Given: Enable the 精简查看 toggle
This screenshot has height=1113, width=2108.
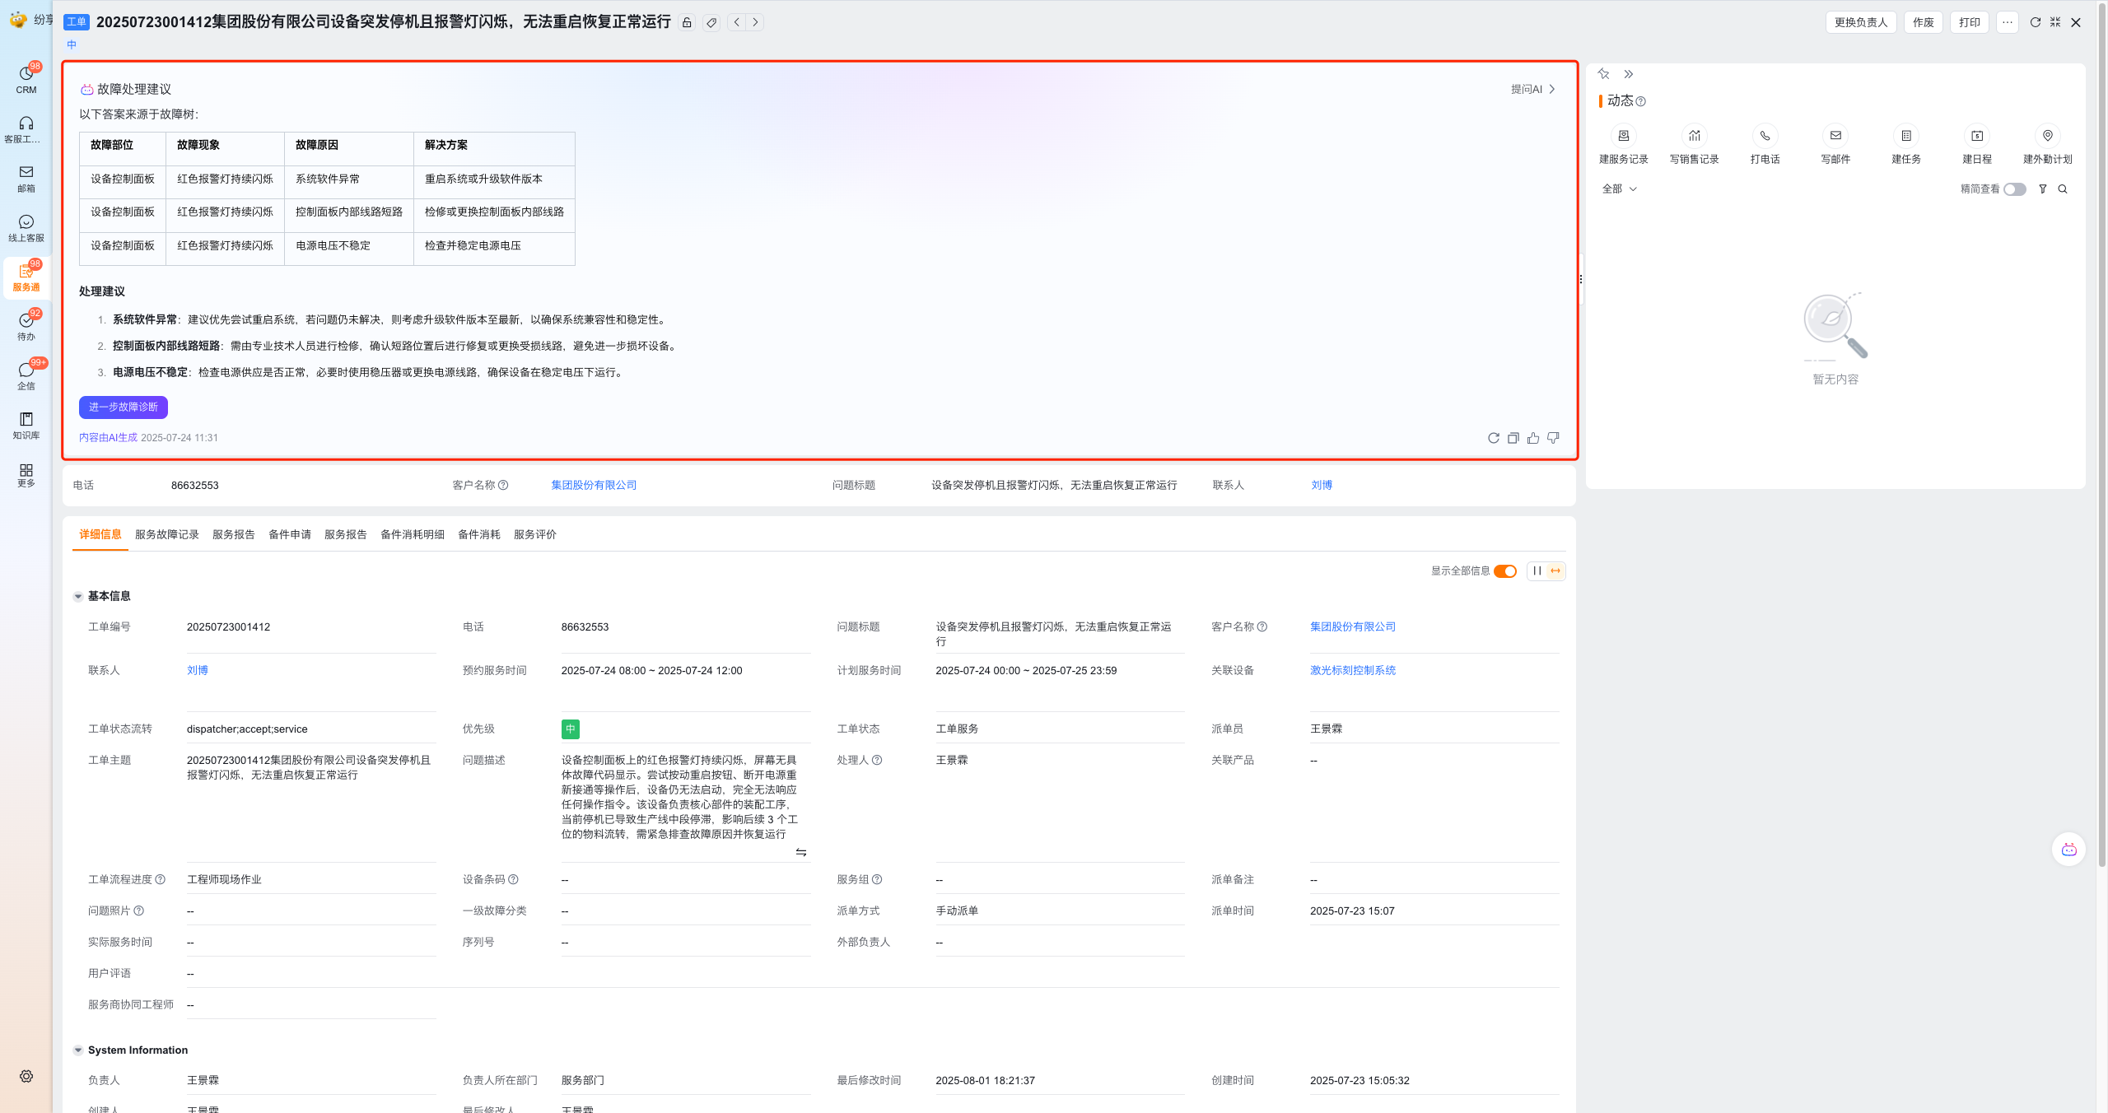Looking at the screenshot, I should click(2014, 189).
